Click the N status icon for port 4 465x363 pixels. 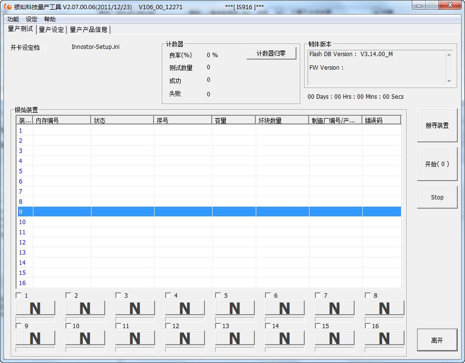coord(185,308)
